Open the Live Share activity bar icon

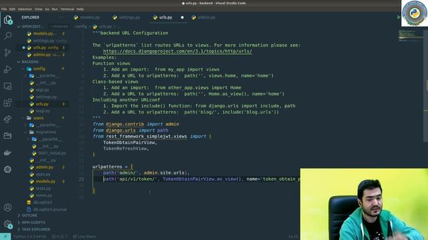coord(7,119)
